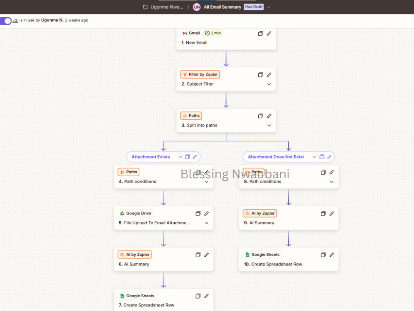414x311 pixels.
Task: Select the 3. Split into paths step
Action: point(226,121)
